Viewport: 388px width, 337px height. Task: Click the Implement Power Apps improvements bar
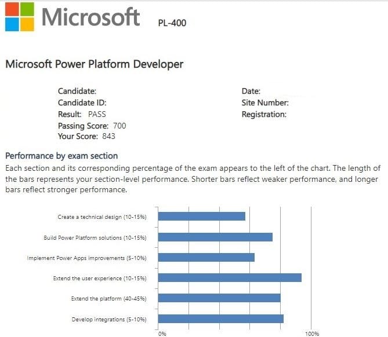[x=206, y=258]
